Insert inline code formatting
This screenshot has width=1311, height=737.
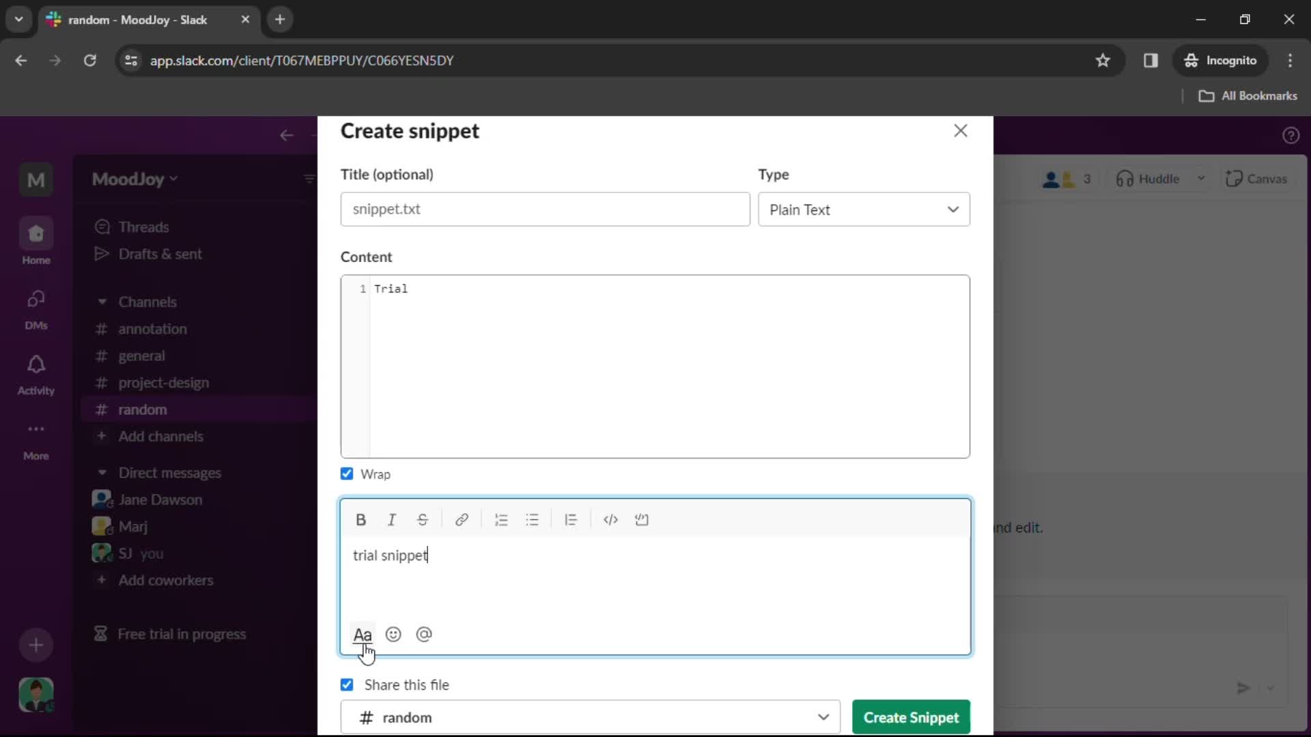tap(610, 519)
